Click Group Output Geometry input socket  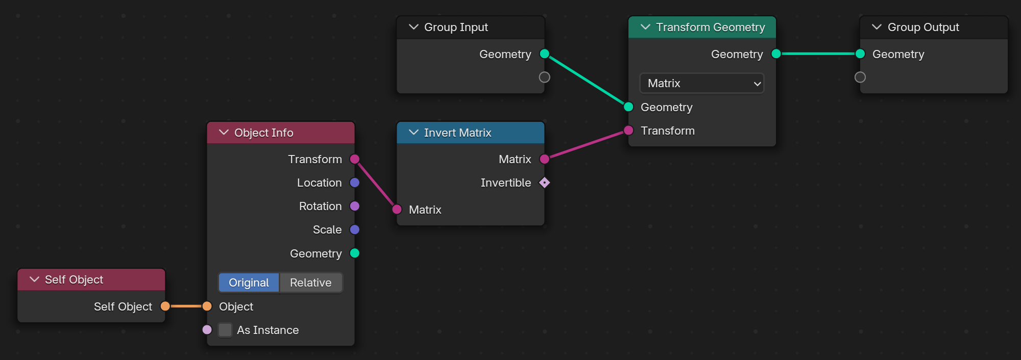[x=860, y=54]
